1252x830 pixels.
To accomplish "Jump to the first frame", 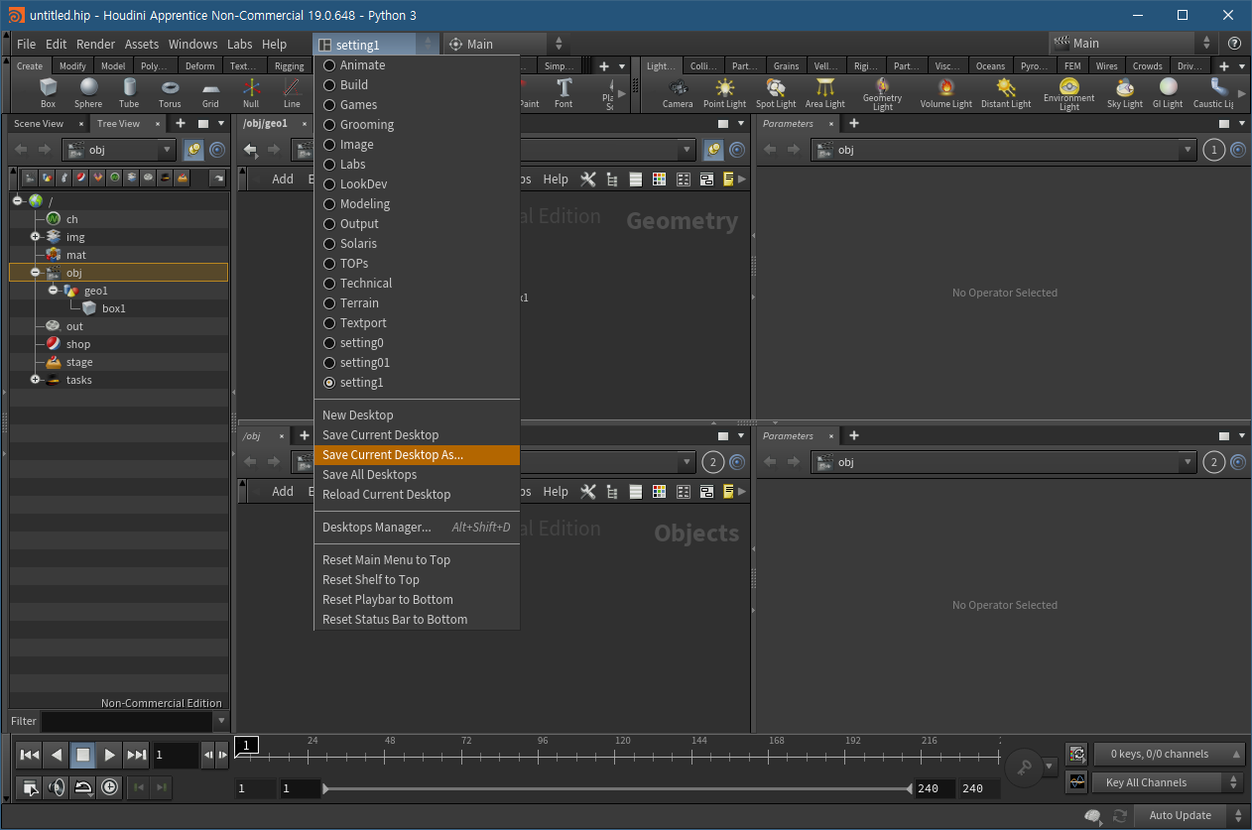I will click(30, 755).
